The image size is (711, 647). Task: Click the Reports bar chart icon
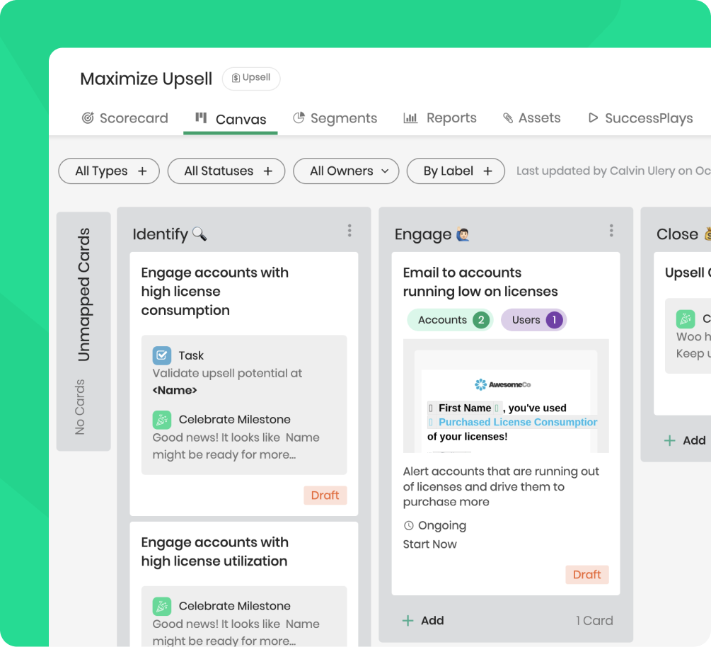pos(410,118)
